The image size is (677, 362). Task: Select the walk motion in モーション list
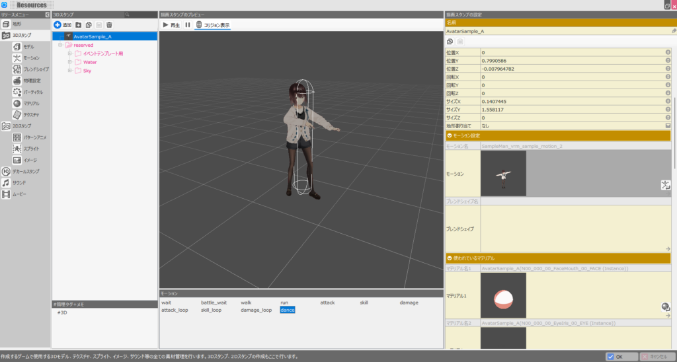click(x=246, y=303)
